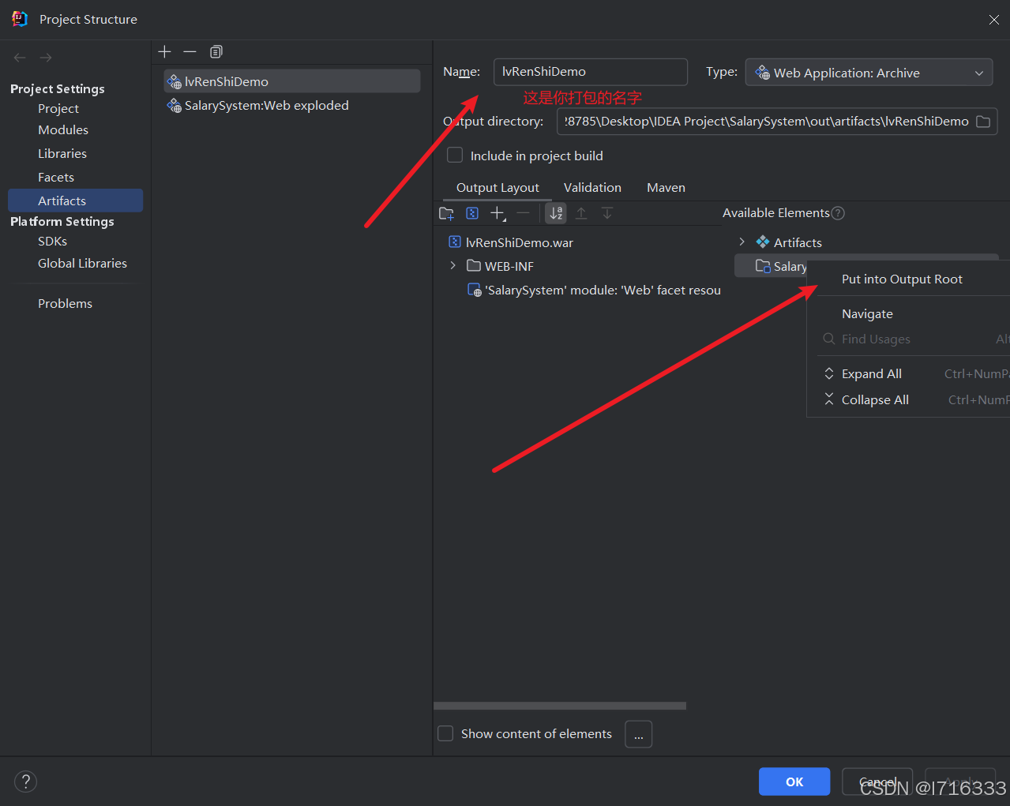
Task: Select Artifacts in settings sidebar
Action: click(x=76, y=201)
